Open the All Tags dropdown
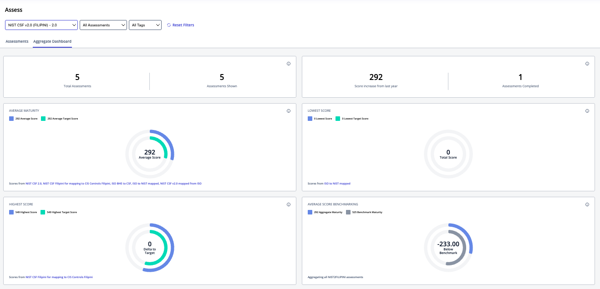The height and width of the screenshot is (289, 600). click(145, 25)
